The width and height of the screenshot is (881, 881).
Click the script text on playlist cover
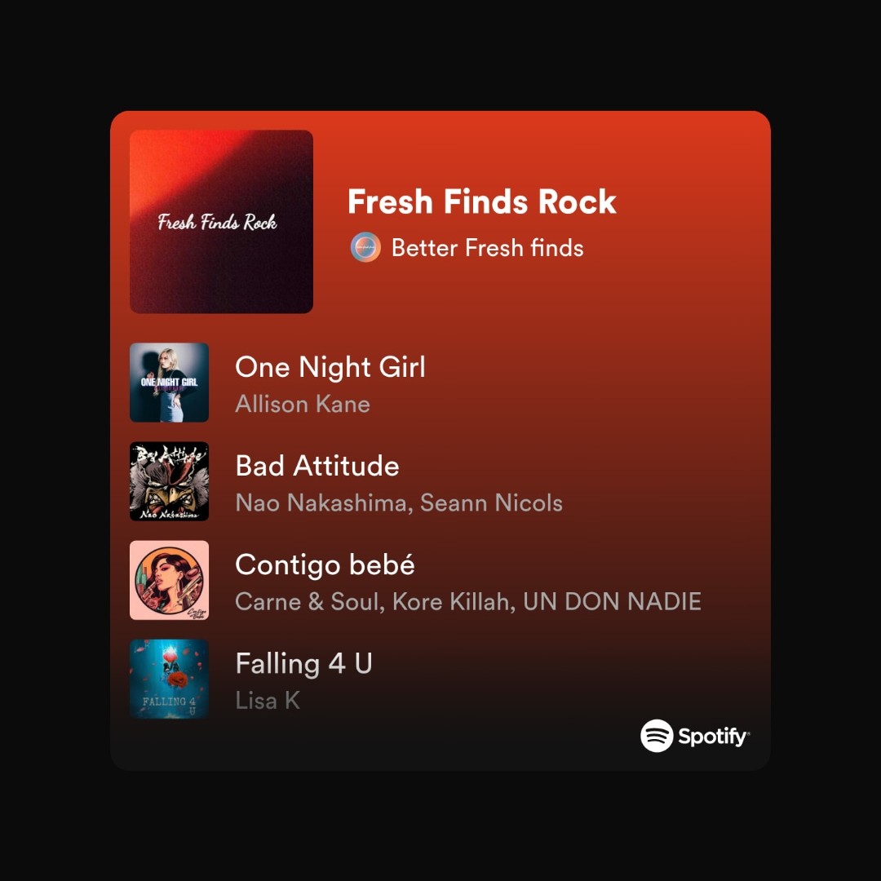(217, 222)
